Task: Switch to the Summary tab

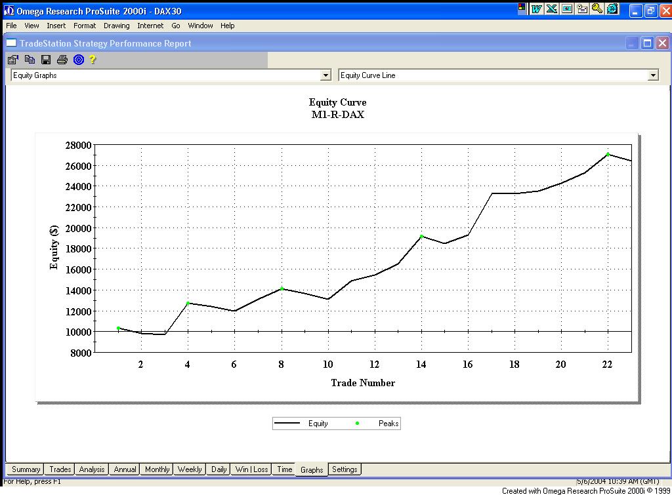Action: tap(26, 469)
